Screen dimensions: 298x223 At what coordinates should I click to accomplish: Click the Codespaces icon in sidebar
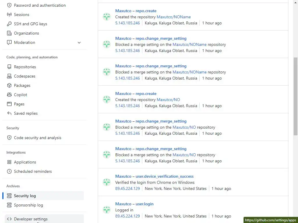coord(9,76)
